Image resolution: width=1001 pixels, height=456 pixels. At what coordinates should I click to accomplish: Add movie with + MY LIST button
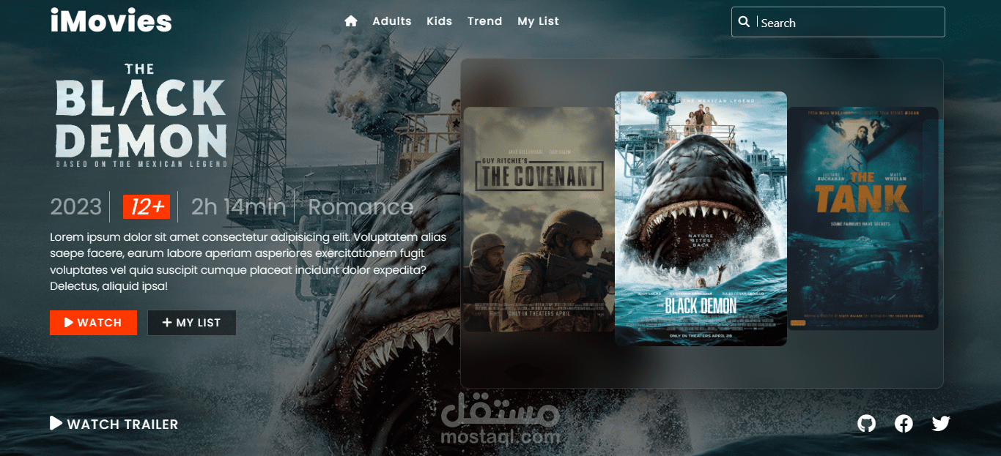[191, 323]
